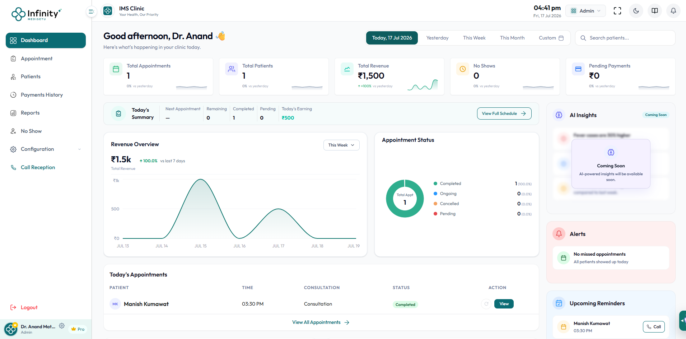Open settings gear next to Dr. Anand profile
The width and height of the screenshot is (686, 339).
click(62, 326)
